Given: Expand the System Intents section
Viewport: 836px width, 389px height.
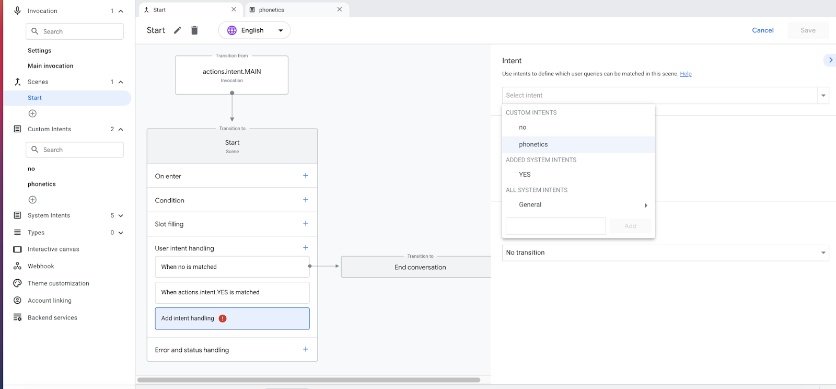Looking at the screenshot, I should tap(121, 215).
